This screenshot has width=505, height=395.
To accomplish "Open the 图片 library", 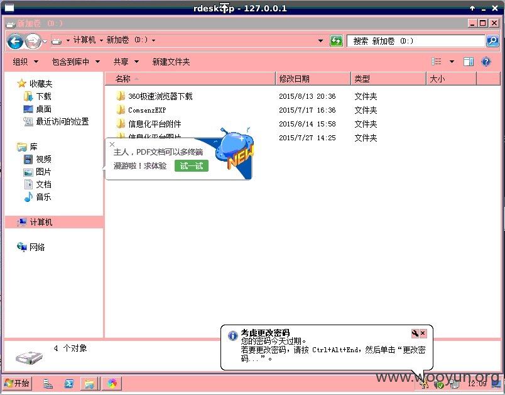I will coord(37,172).
